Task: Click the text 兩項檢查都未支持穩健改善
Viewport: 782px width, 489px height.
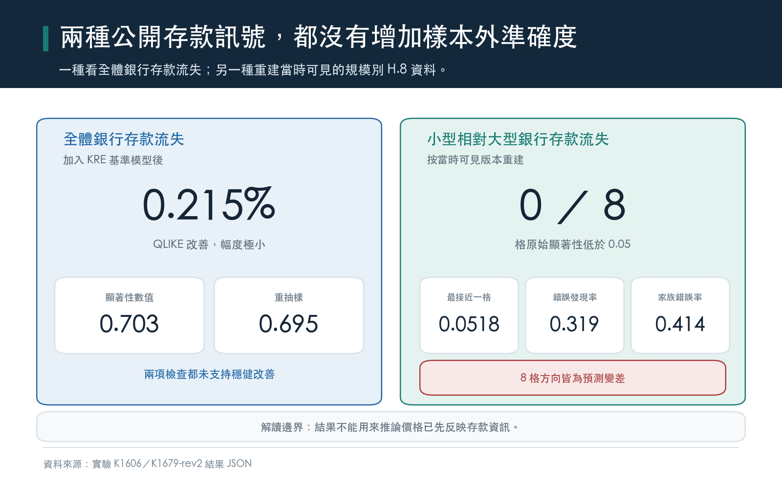Action: pos(209,374)
